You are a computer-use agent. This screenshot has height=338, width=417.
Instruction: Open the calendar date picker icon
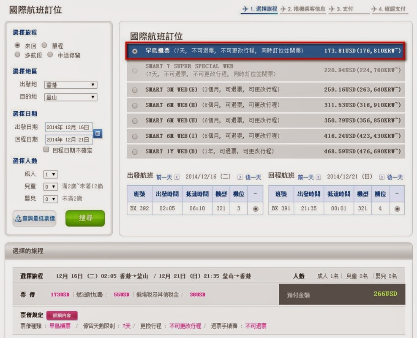(x=98, y=134)
